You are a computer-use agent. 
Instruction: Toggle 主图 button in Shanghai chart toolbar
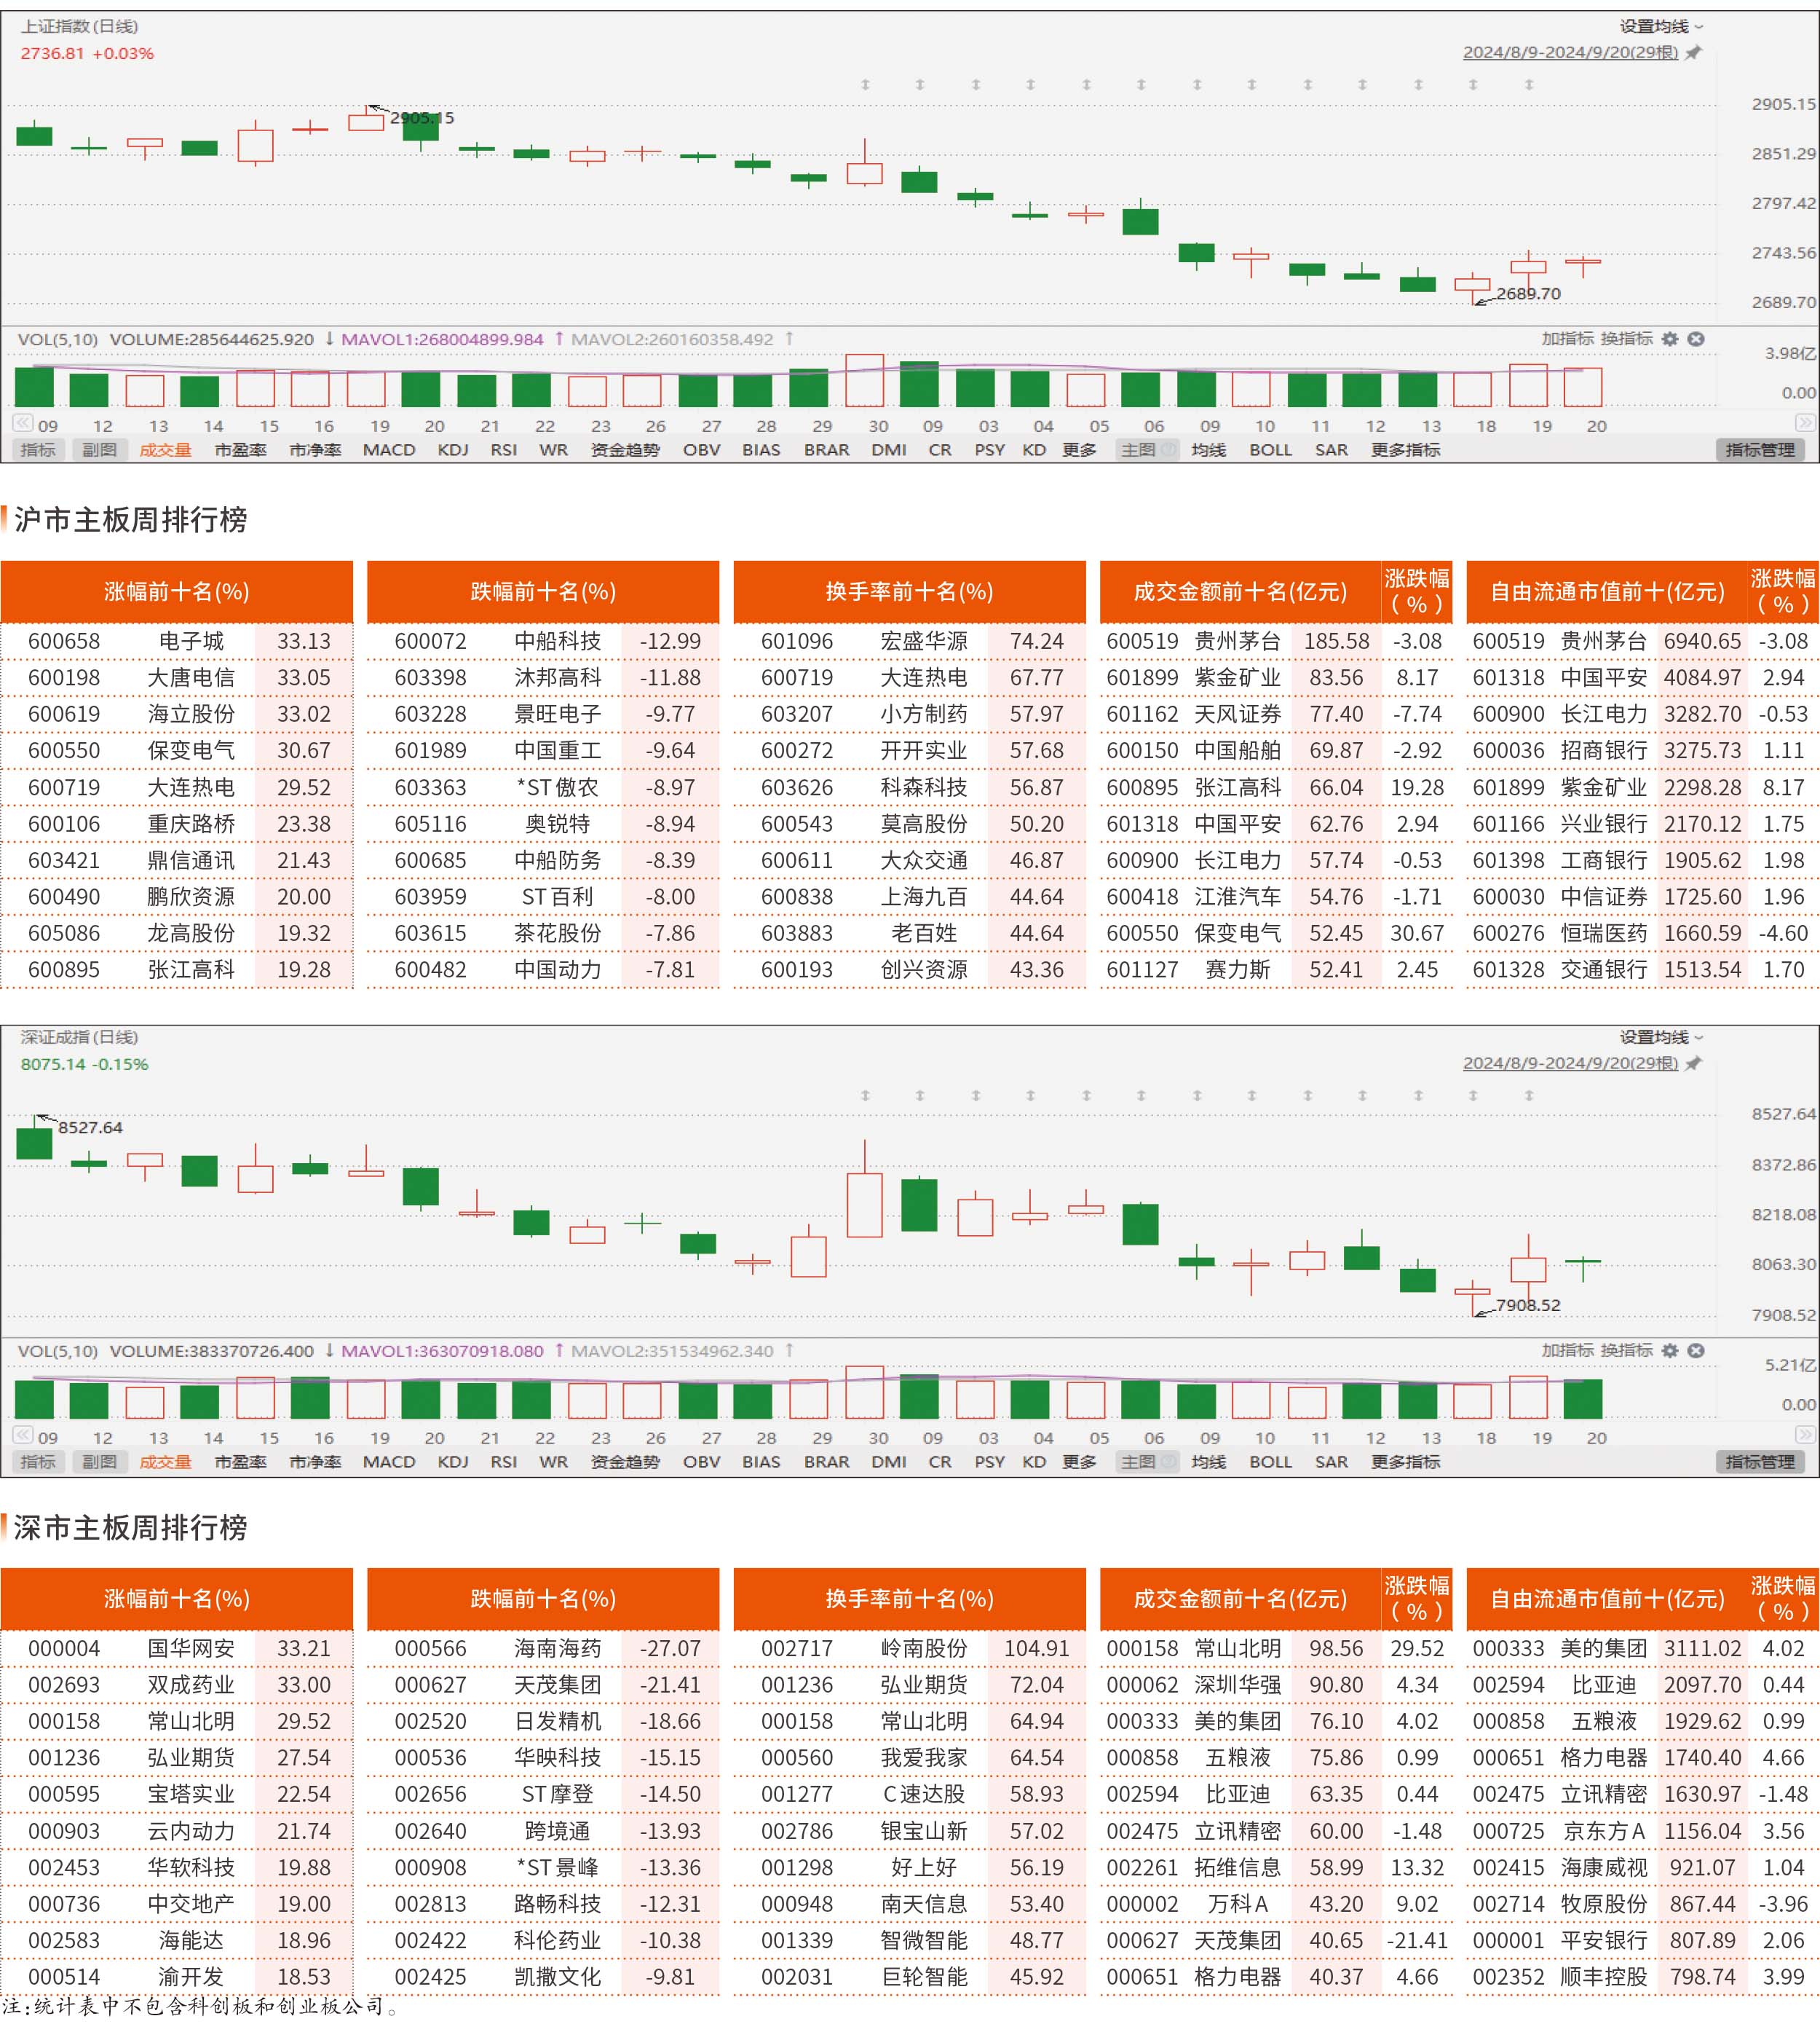click(1147, 450)
